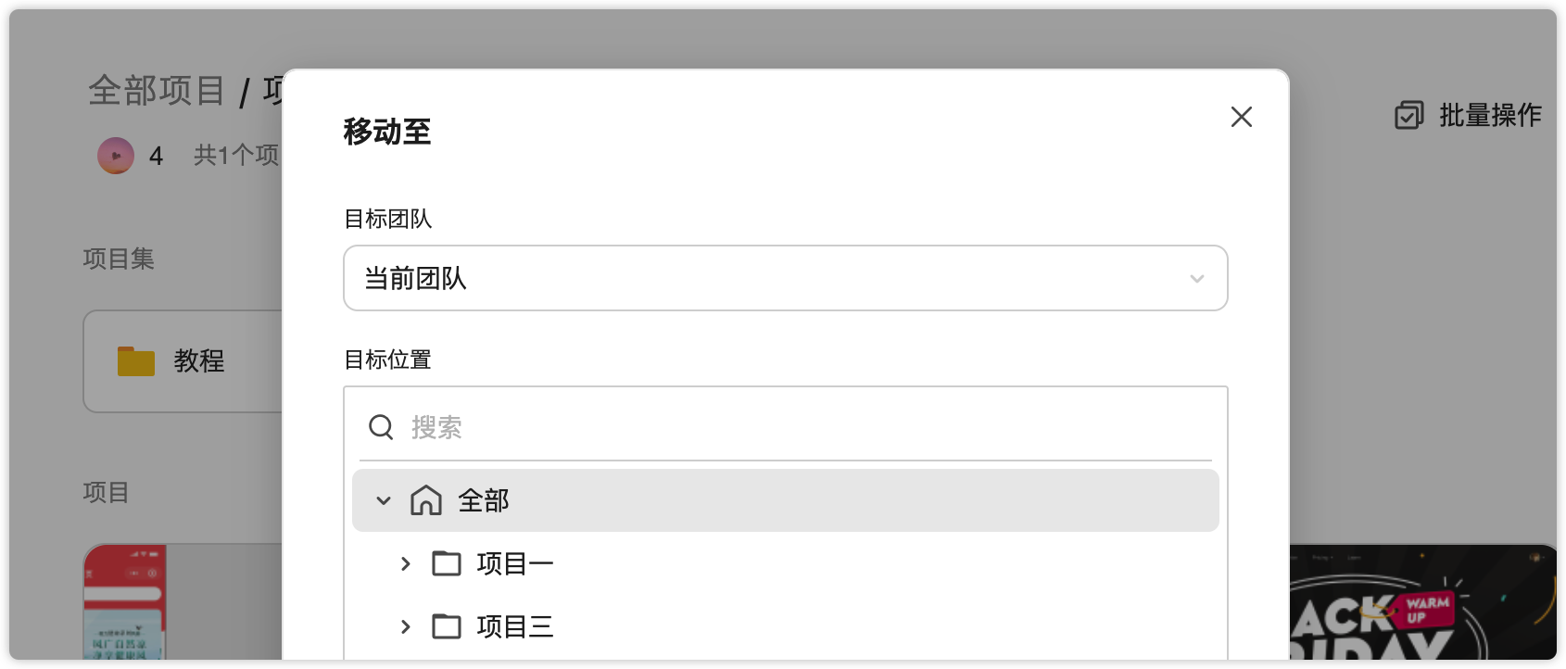
Task: Click the 批量操作 button
Action: coord(1489,115)
